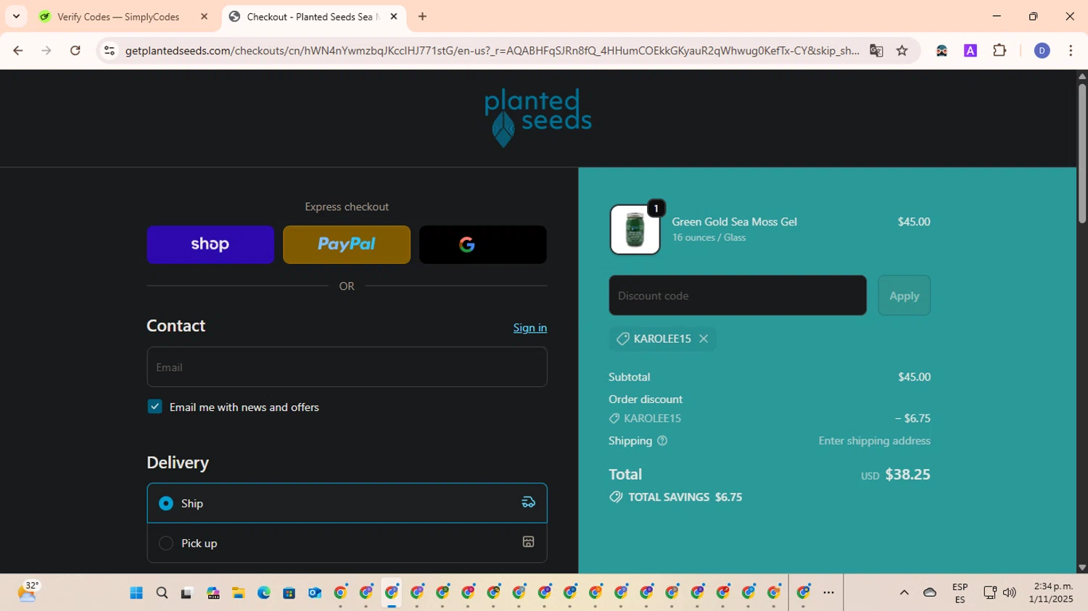Open Chrome's three-dot menu
The width and height of the screenshot is (1088, 611).
point(1071,51)
